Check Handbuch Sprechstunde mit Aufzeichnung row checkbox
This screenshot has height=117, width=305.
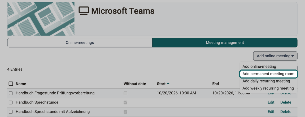11,112
